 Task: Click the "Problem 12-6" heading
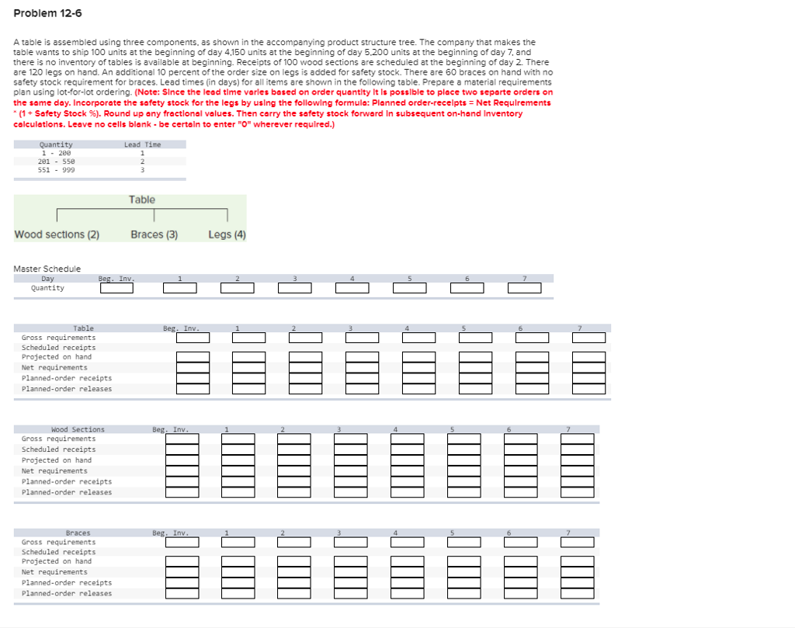click(47, 13)
